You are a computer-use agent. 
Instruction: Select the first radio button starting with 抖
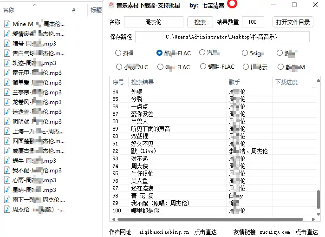[118, 53]
